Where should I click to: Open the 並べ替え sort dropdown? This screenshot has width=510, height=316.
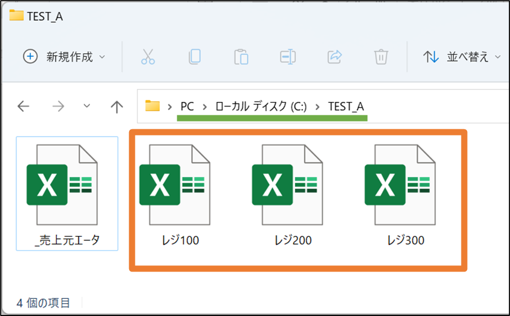click(x=461, y=56)
